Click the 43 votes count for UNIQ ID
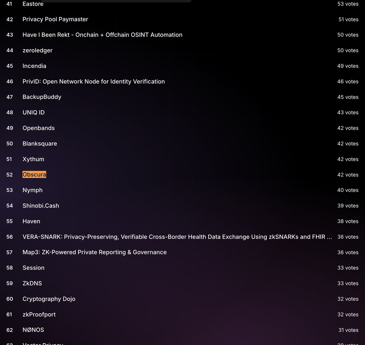The image size is (365, 345). (348, 112)
